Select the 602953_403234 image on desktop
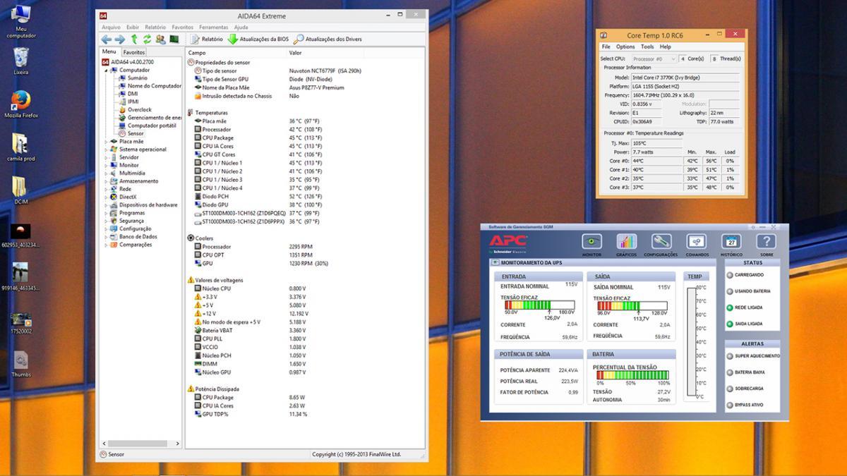Image resolution: width=847 pixels, height=476 pixels. coord(21,235)
